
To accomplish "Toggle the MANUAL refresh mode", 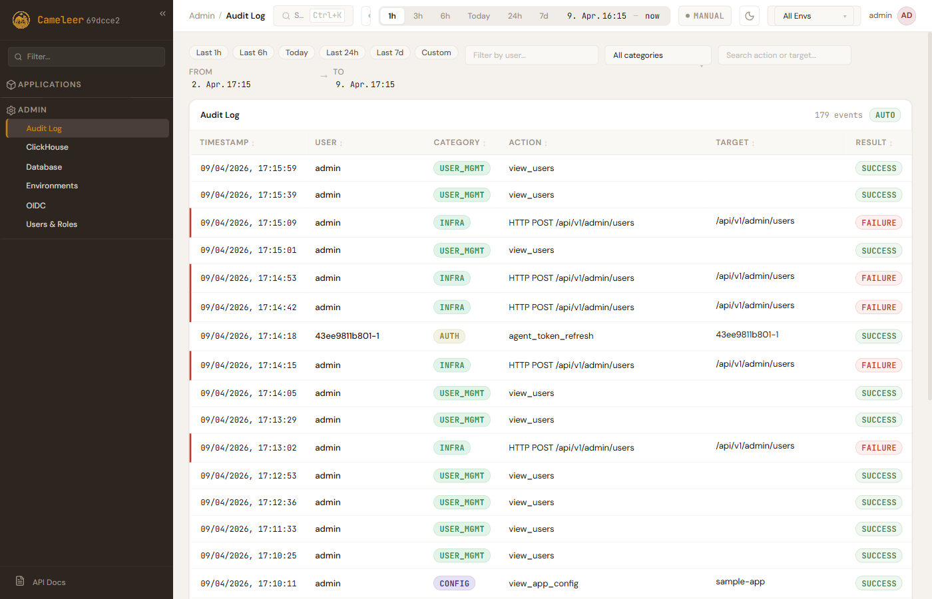I will [704, 16].
